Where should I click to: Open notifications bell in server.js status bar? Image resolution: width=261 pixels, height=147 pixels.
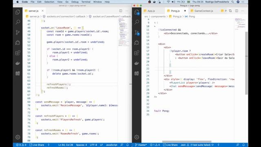click(x=128, y=145)
